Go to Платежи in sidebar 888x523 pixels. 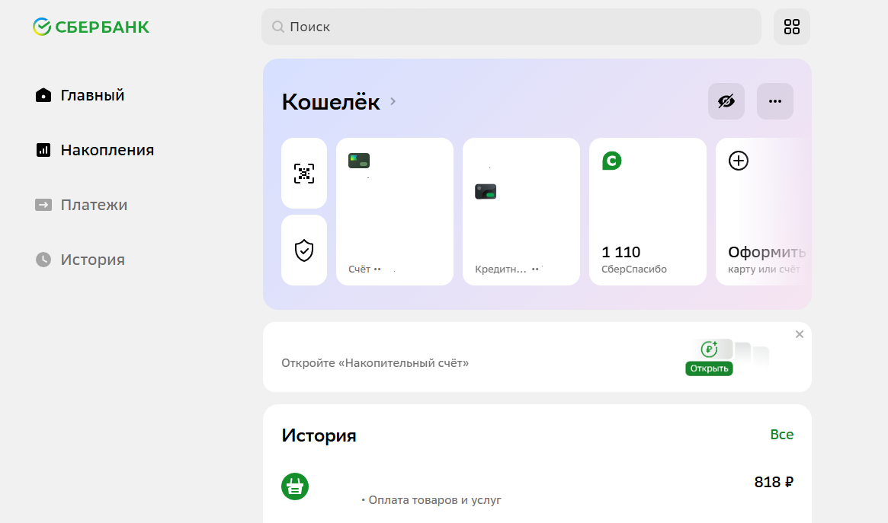(81, 205)
